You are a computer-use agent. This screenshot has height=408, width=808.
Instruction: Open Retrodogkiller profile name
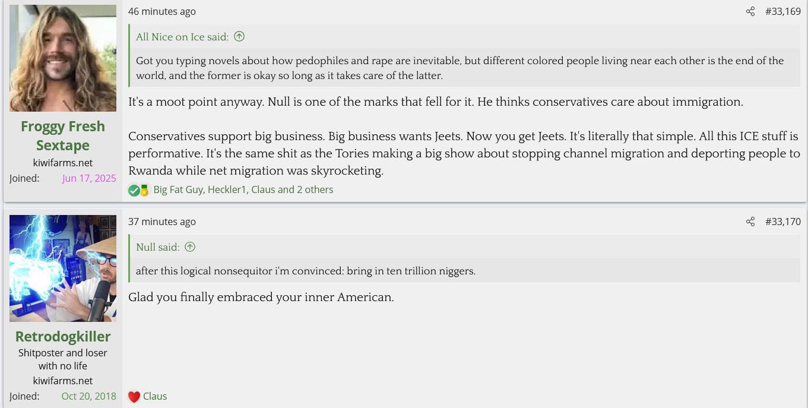point(63,336)
